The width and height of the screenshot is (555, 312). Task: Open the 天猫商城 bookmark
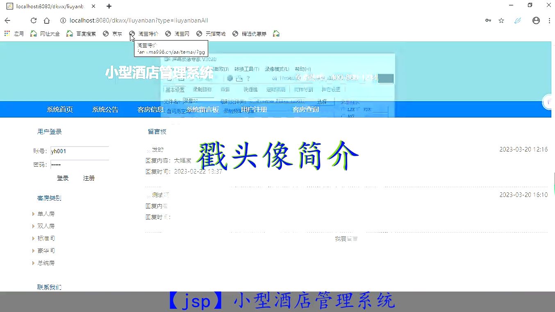tap(211, 34)
